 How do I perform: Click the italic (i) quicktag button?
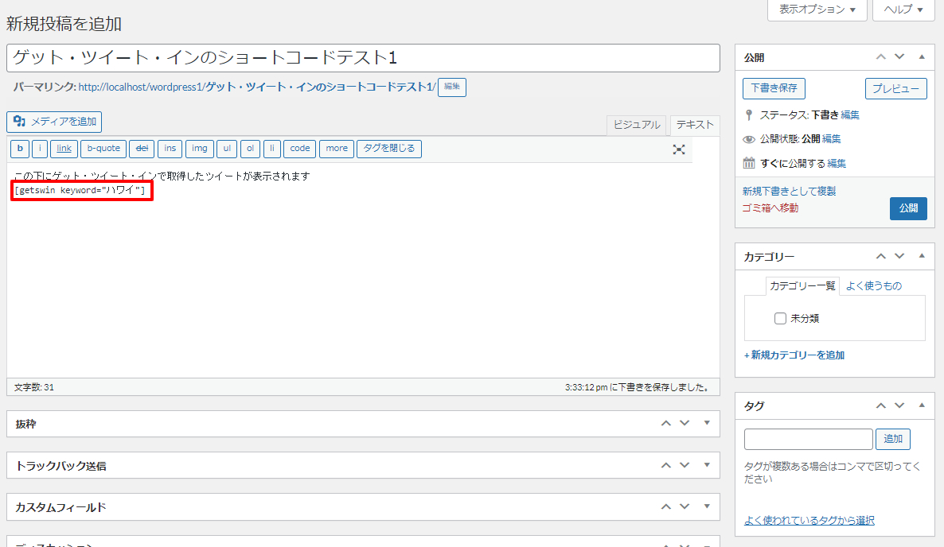pyautogui.click(x=40, y=149)
